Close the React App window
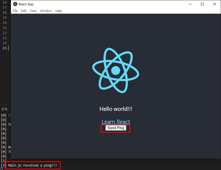The width and height of the screenshot is (221, 170). [215, 4]
